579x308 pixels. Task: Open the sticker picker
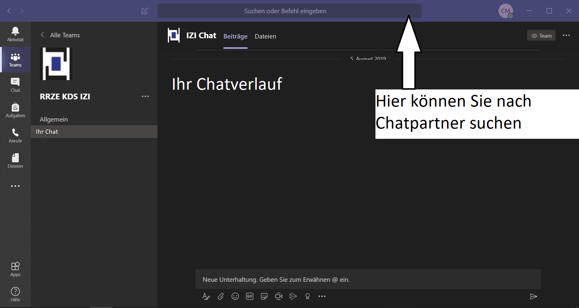[264, 297]
